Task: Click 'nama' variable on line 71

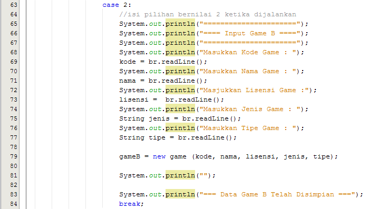Action: (x=128, y=81)
